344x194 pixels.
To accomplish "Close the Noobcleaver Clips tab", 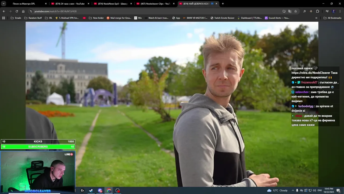I will tap(174, 4).
